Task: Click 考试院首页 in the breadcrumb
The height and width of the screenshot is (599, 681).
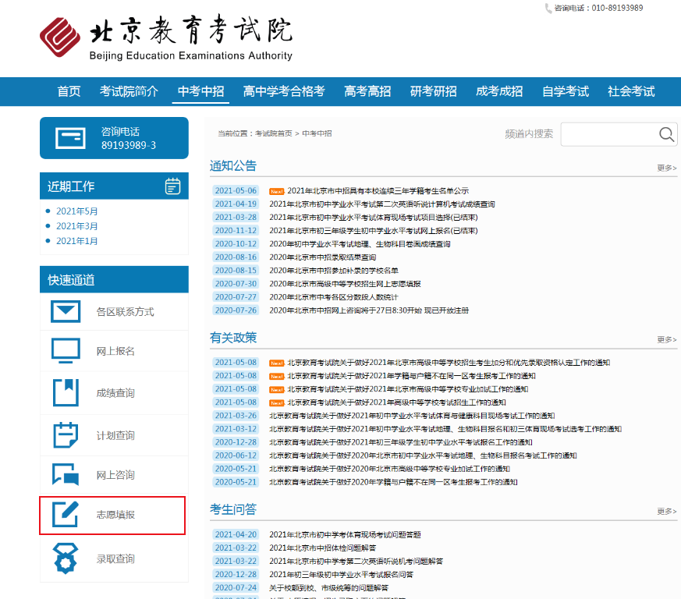Action: (x=274, y=133)
